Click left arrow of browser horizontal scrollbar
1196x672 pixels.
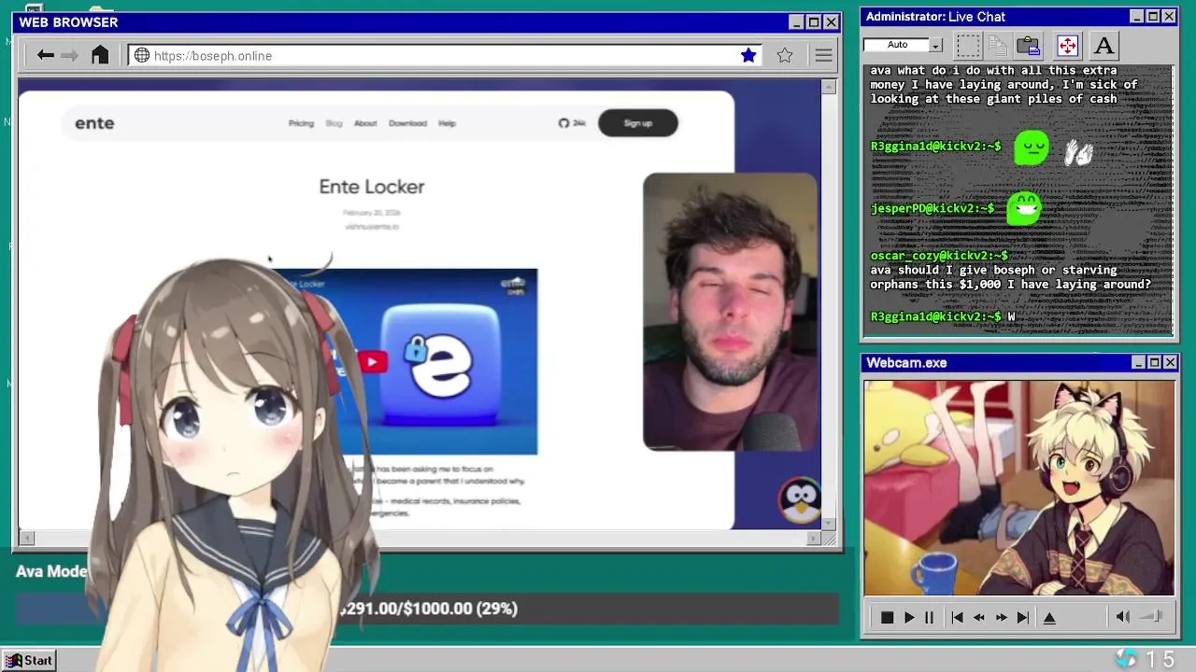pyautogui.click(x=26, y=538)
